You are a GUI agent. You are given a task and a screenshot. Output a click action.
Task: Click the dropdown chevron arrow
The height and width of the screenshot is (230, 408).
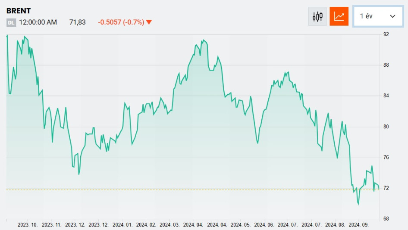[392, 16]
